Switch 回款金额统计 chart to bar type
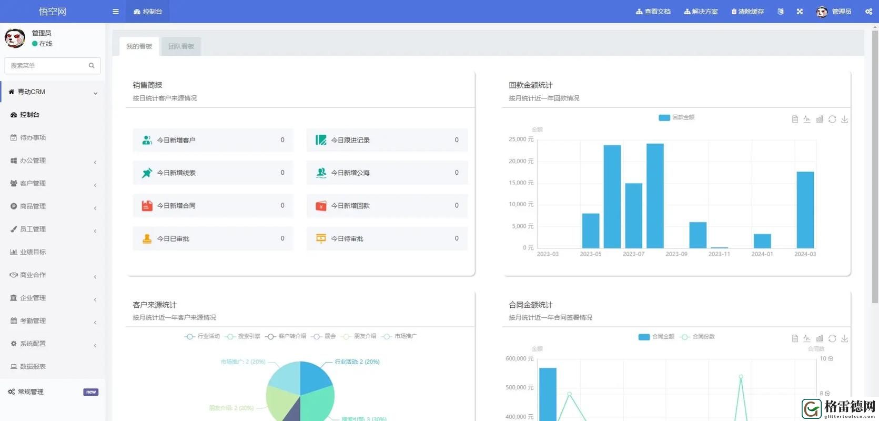The width and height of the screenshot is (879, 421). coord(820,119)
